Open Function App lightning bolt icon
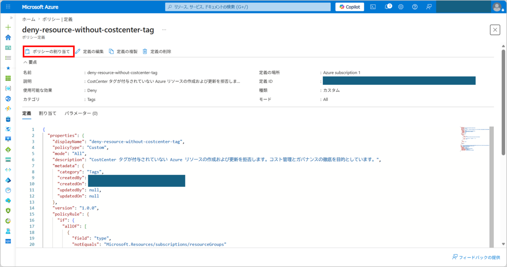 (x=8, y=109)
